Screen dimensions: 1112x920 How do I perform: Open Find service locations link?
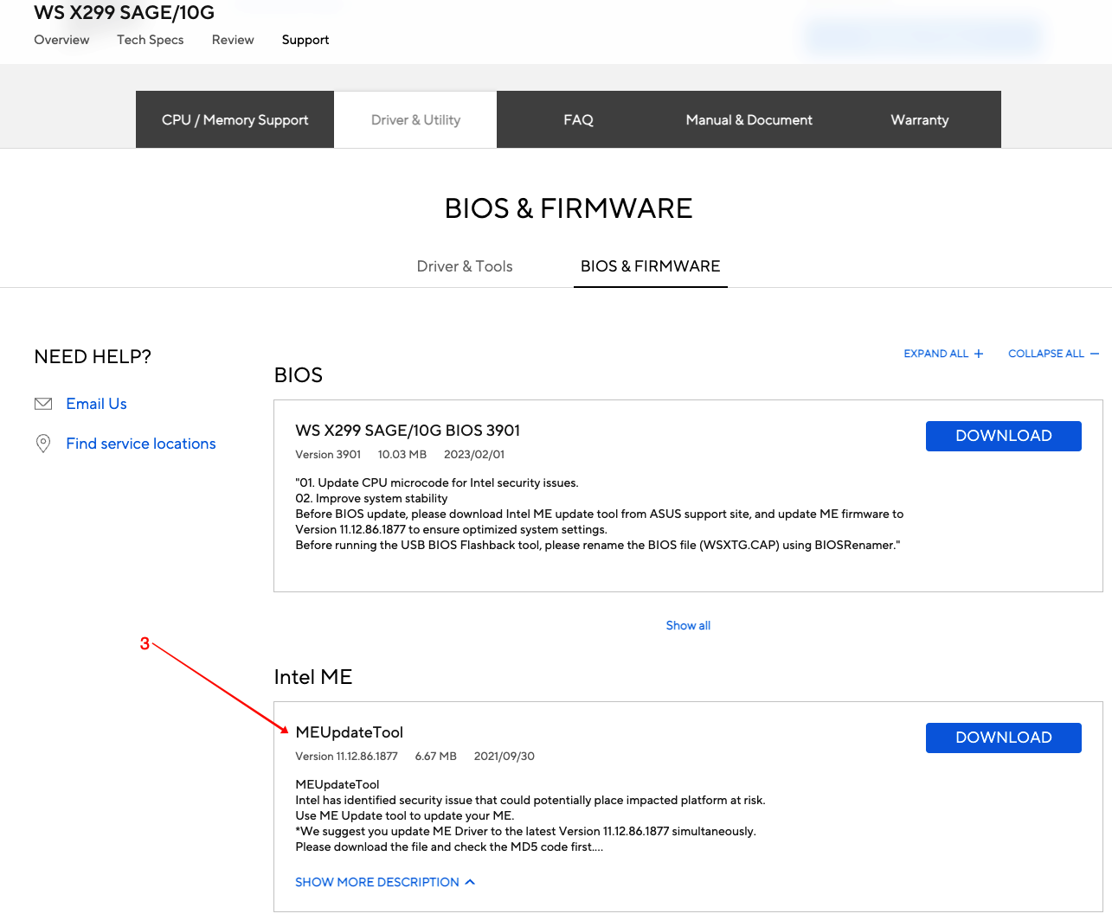tap(141, 444)
